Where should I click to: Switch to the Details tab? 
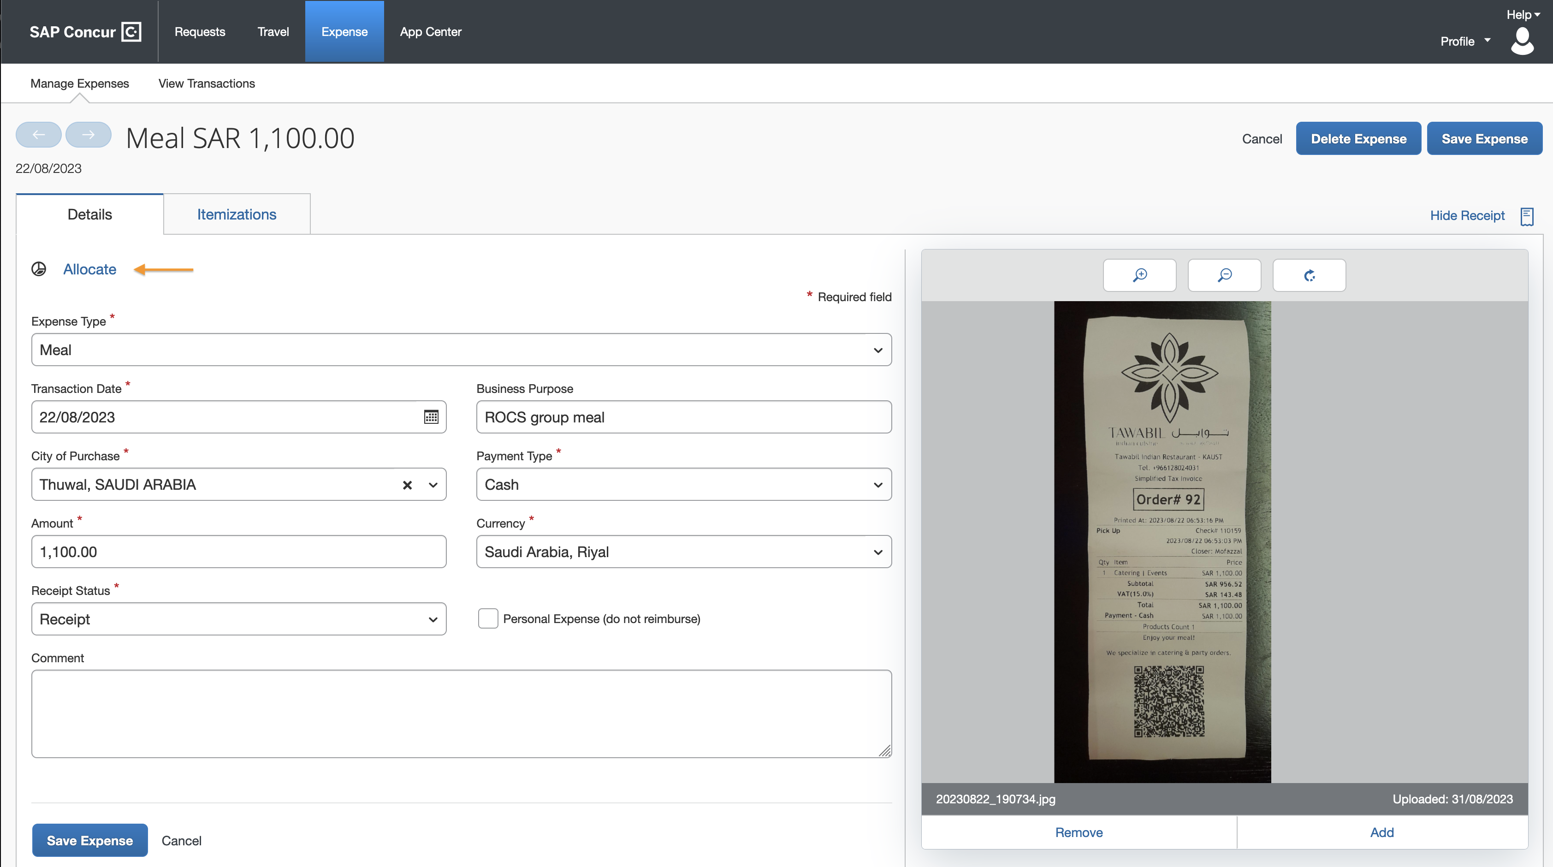[x=89, y=213]
